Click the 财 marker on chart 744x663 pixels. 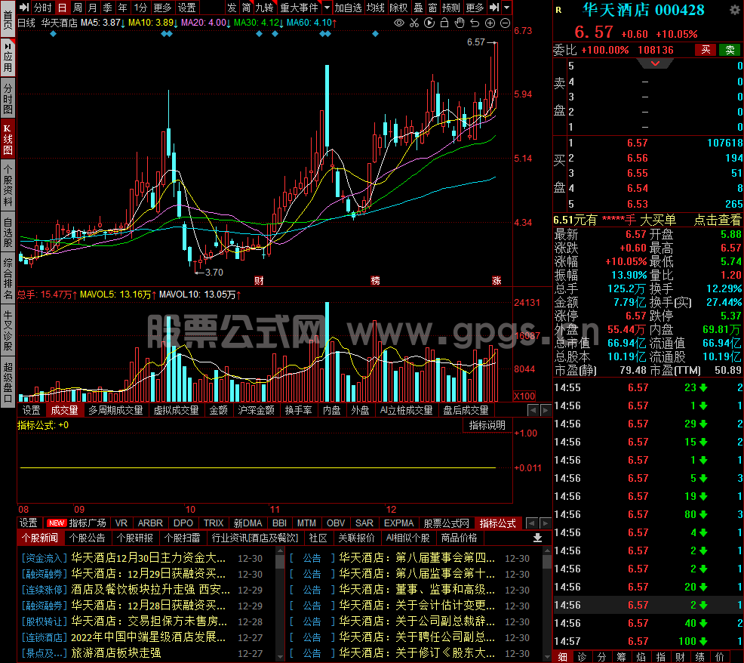tap(259, 281)
